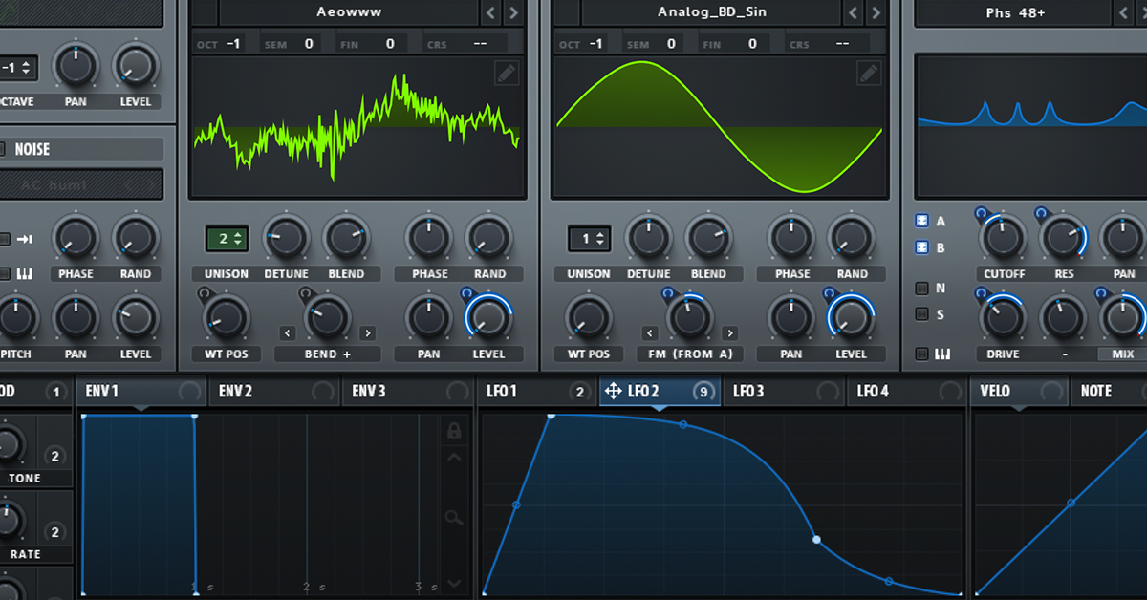
Task: Click the magnifier zoom icon beside the envelope graph
Action: pos(455,519)
